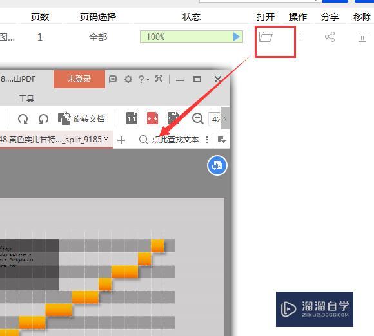
Task: Open the converted file's folder icon
Action: click(266, 37)
